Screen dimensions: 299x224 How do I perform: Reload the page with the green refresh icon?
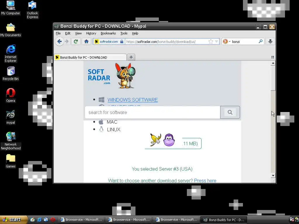pos(76,41)
